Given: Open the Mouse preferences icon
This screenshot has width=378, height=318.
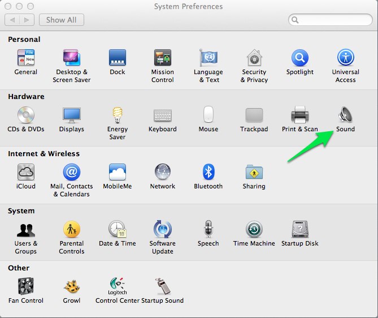Looking at the screenshot, I should click(208, 114).
